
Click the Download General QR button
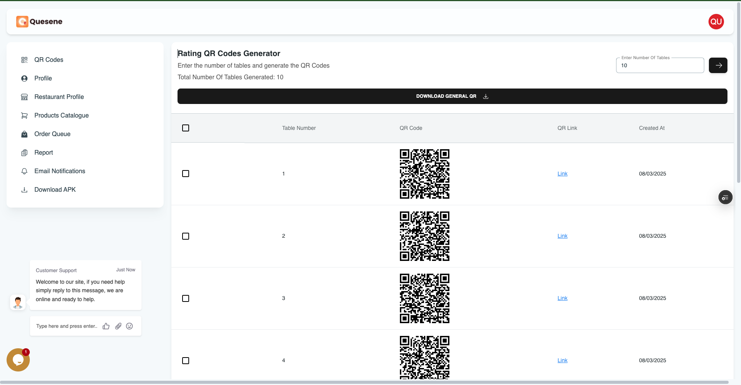(452, 96)
